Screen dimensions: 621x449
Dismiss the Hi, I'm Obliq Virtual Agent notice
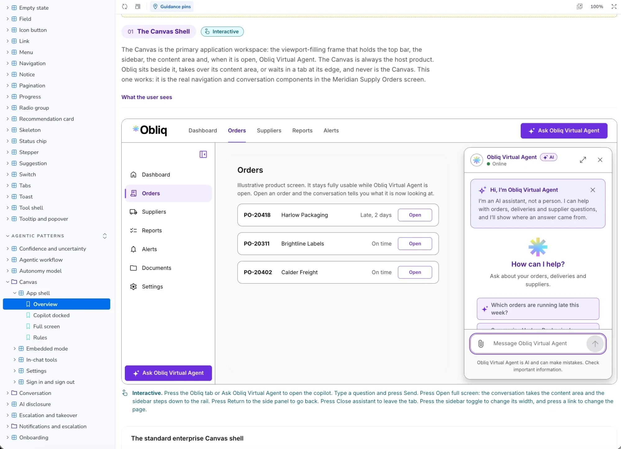pyautogui.click(x=592, y=190)
